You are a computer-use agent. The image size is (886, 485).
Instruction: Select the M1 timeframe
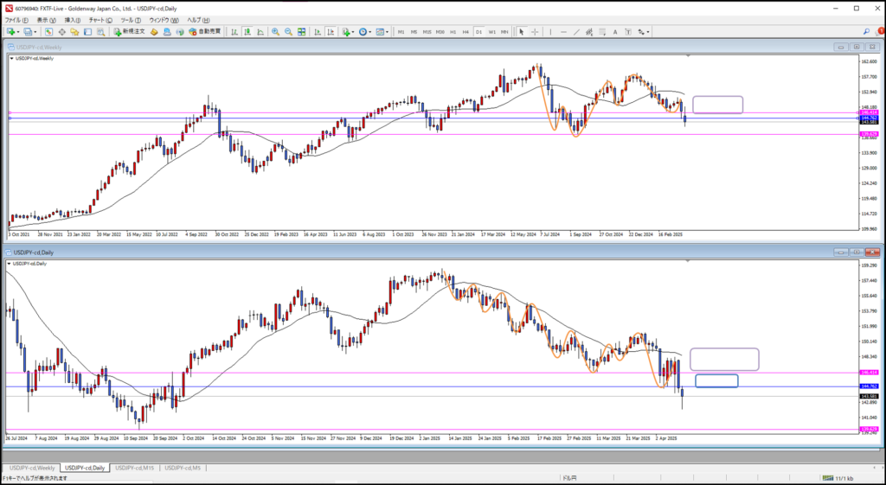[x=401, y=32]
